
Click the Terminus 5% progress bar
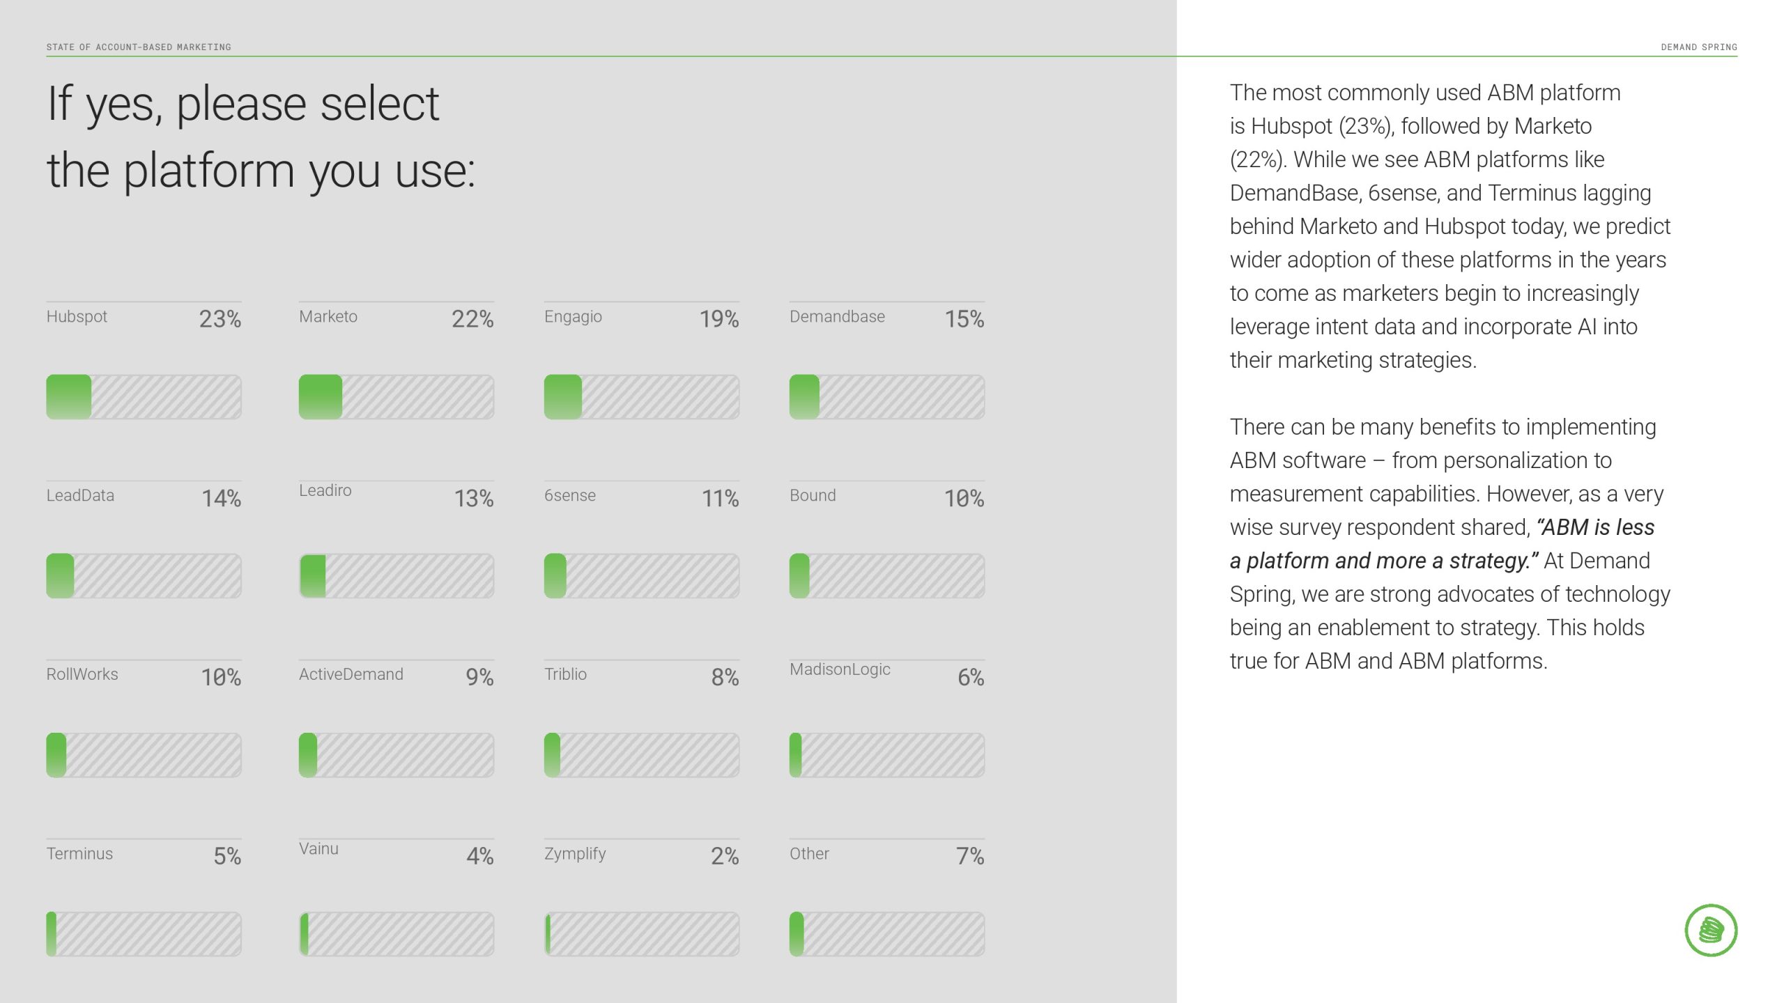[144, 934]
